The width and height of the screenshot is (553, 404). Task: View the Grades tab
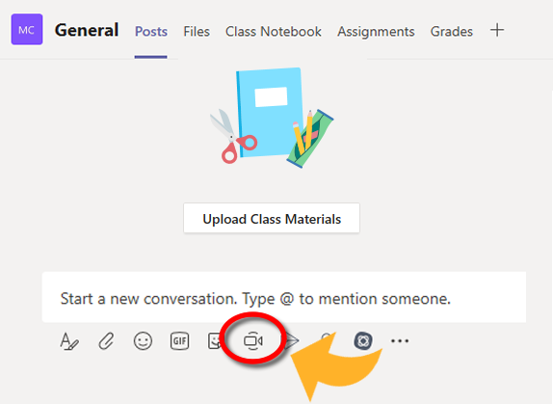click(452, 32)
